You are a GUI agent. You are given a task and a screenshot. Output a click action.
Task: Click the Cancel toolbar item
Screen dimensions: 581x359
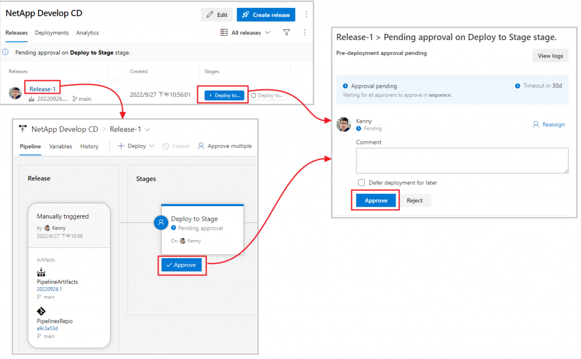point(176,146)
